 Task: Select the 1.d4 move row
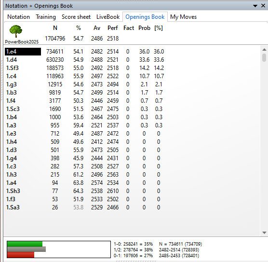(x=85, y=60)
